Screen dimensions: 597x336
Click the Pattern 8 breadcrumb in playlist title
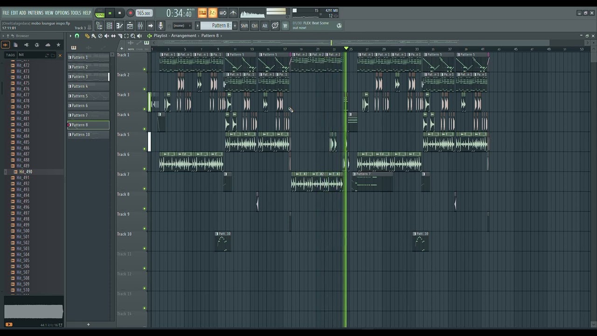[x=210, y=36]
